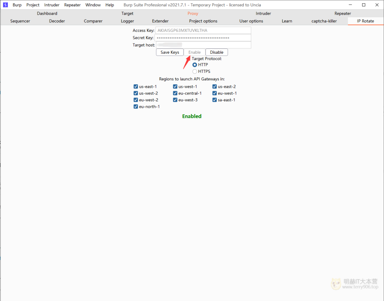This screenshot has height=301, width=384.
Task: Maximize the Burp Suite window
Action: (x=364, y=5)
